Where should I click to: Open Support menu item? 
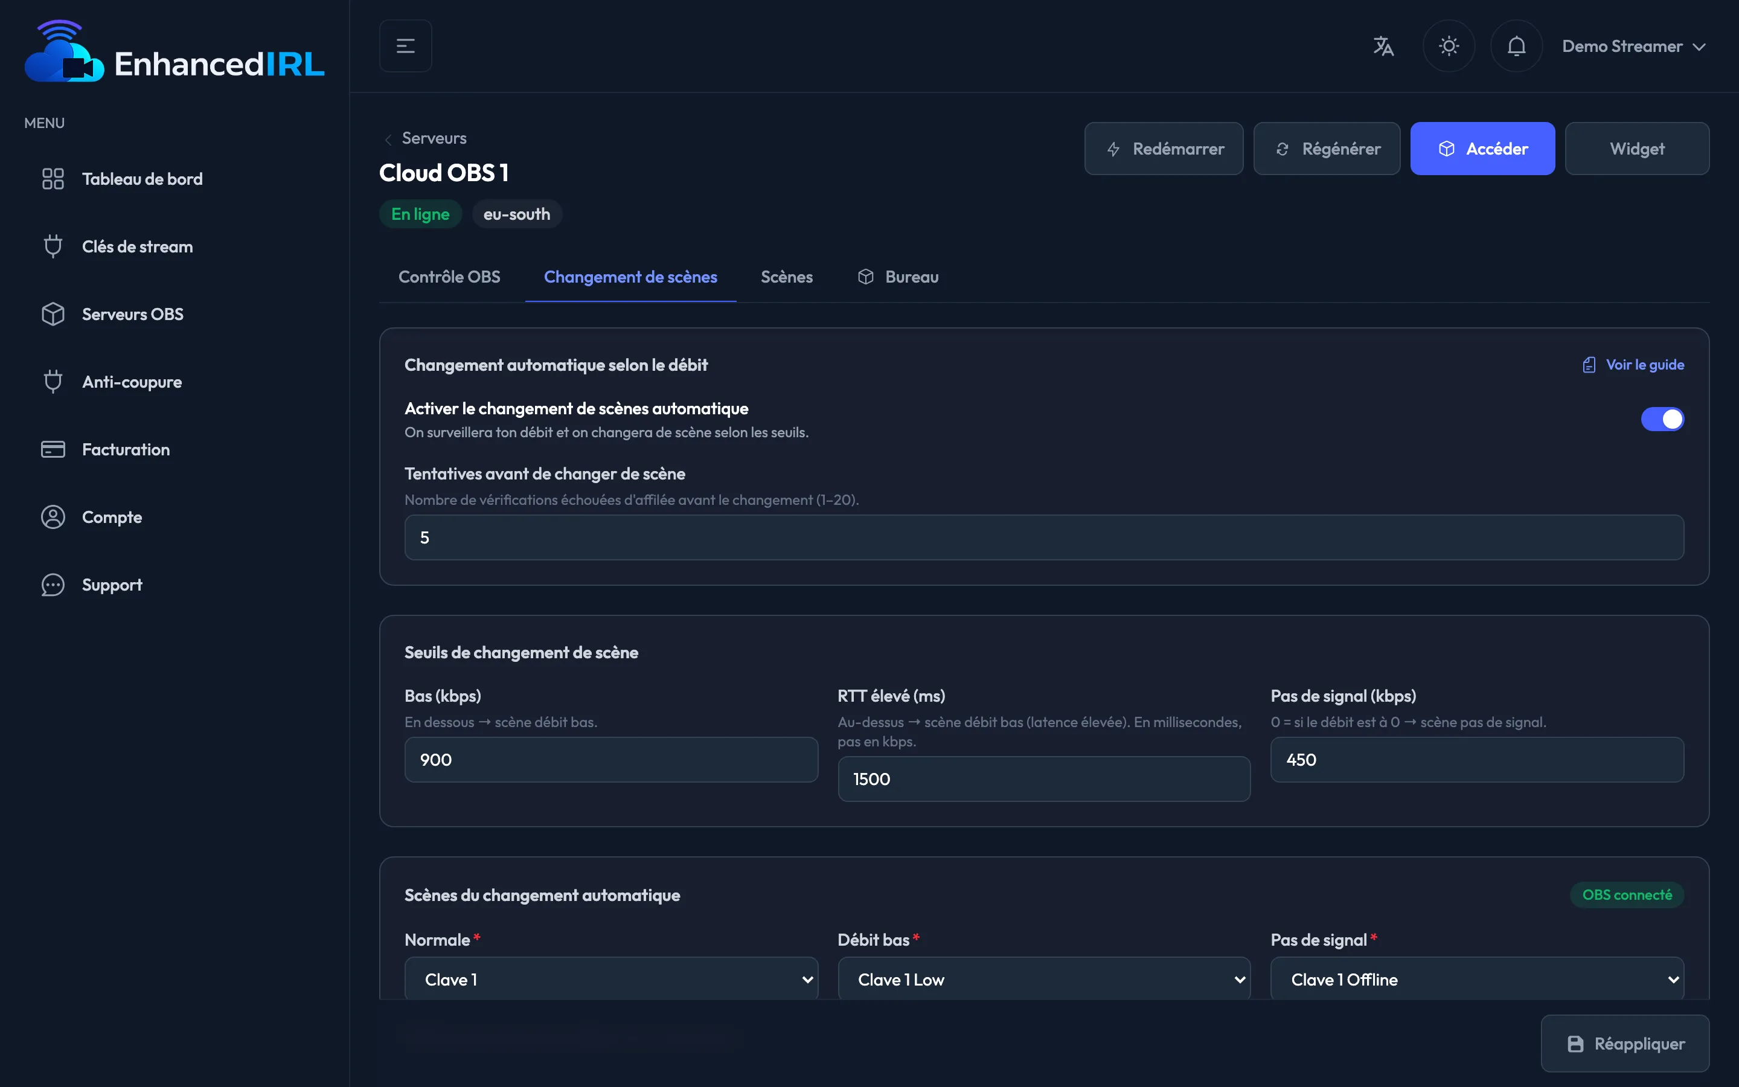(x=174, y=585)
